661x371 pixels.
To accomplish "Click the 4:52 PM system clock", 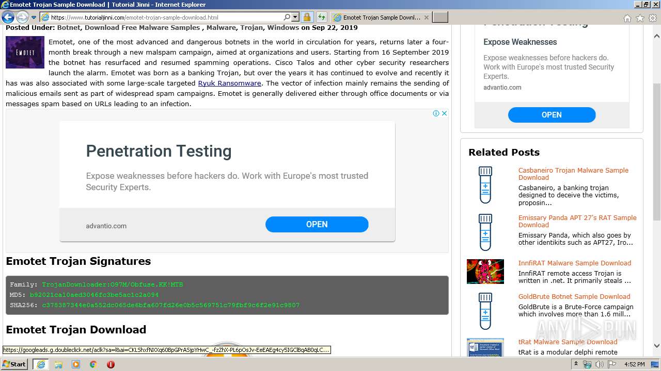I will click(x=635, y=364).
